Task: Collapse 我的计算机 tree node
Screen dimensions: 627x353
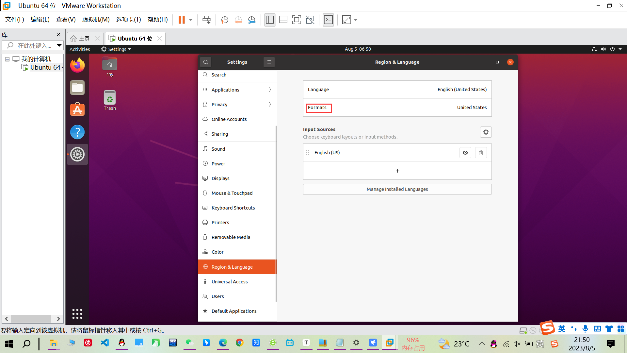Action: click(x=7, y=59)
